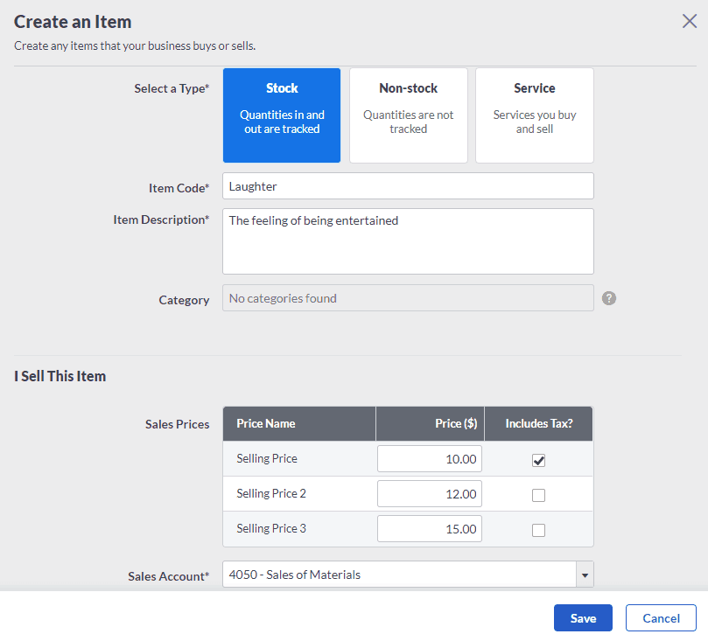
Task: Click the Item Code input field
Action: [x=408, y=186]
